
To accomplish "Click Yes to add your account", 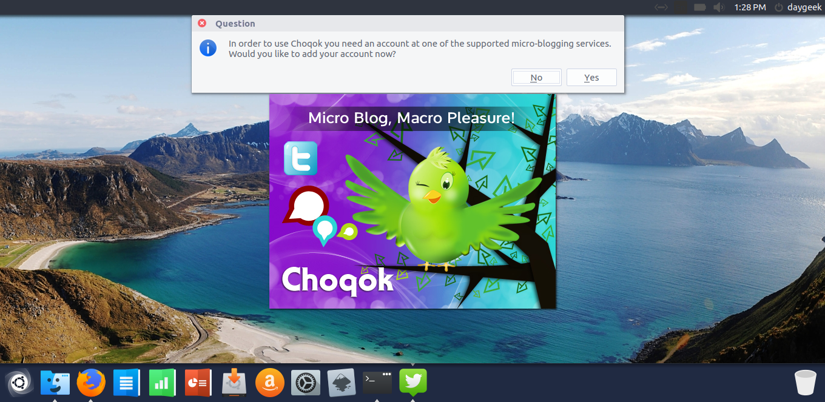I will pos(591,78).
